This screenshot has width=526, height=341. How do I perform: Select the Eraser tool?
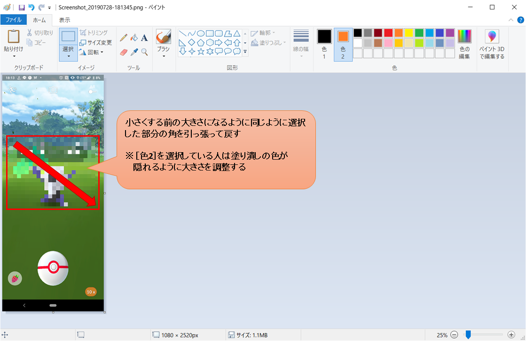(x=123, y=52)
